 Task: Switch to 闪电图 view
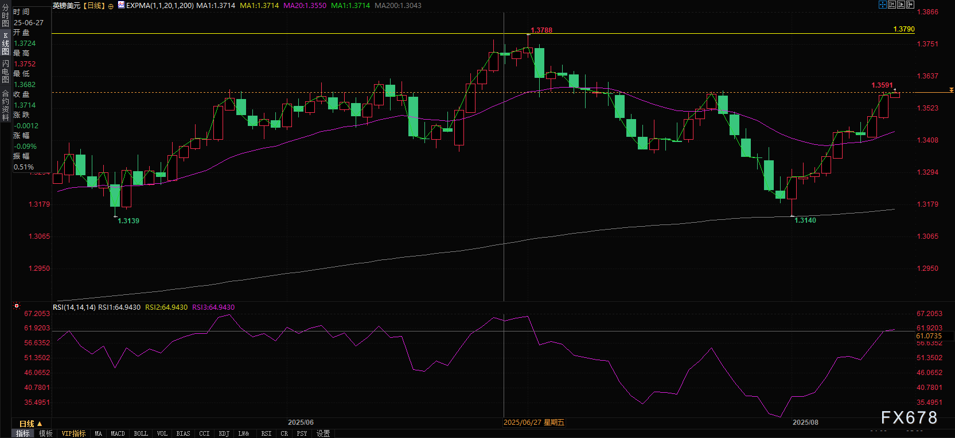tap(5, 72)
